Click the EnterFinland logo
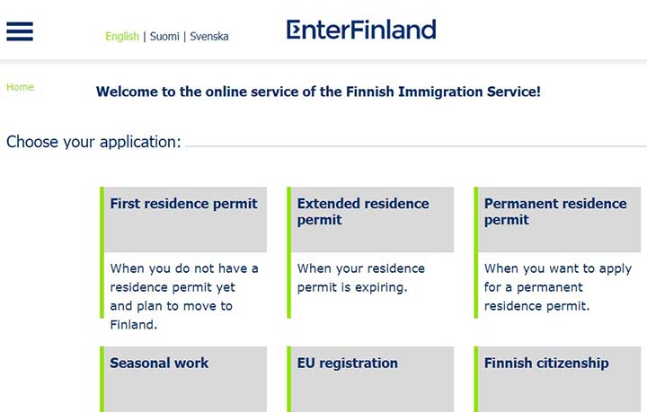 pyautogui.click(x=361, y=30)
